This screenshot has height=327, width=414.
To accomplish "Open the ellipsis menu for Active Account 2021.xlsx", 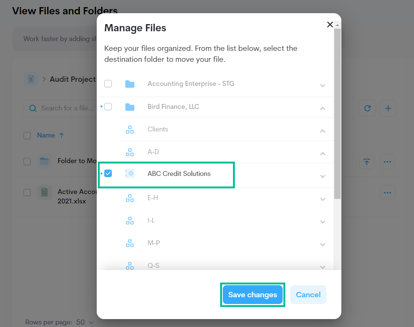I will [x=388, y=193].
